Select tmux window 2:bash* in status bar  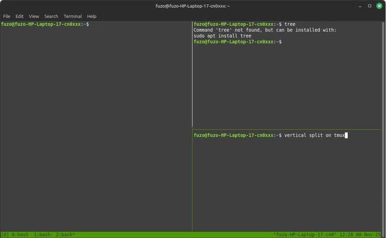pyautogui.click(x=65, y=235)
